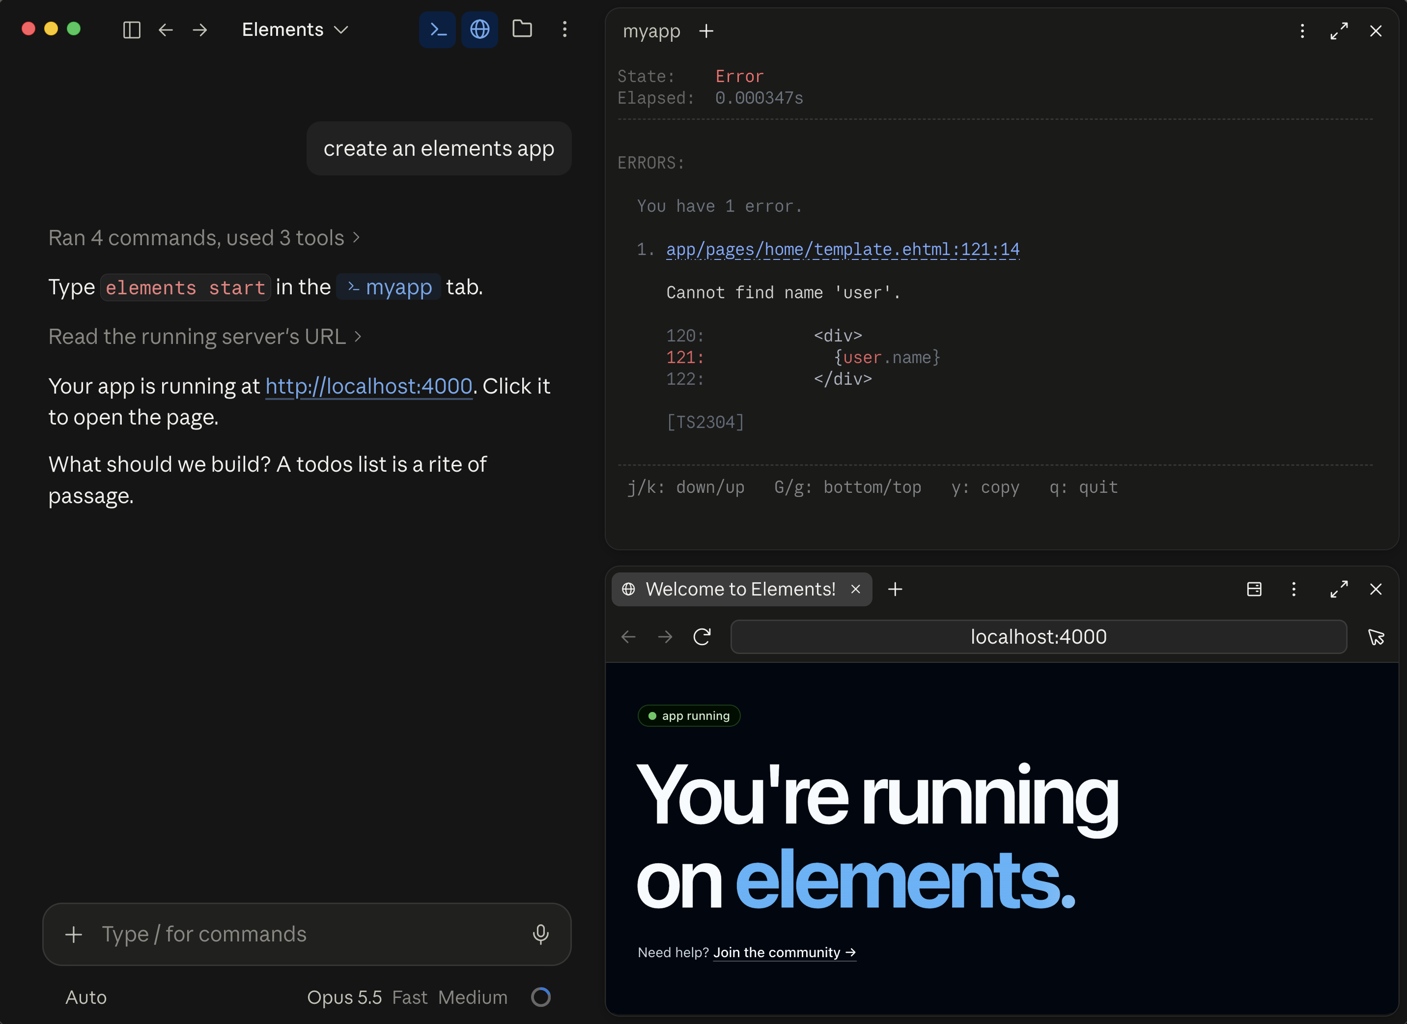Screen dimensions: 1407x1024
Task: Click the plus attach button in chat input
Action: pos(74,934)
